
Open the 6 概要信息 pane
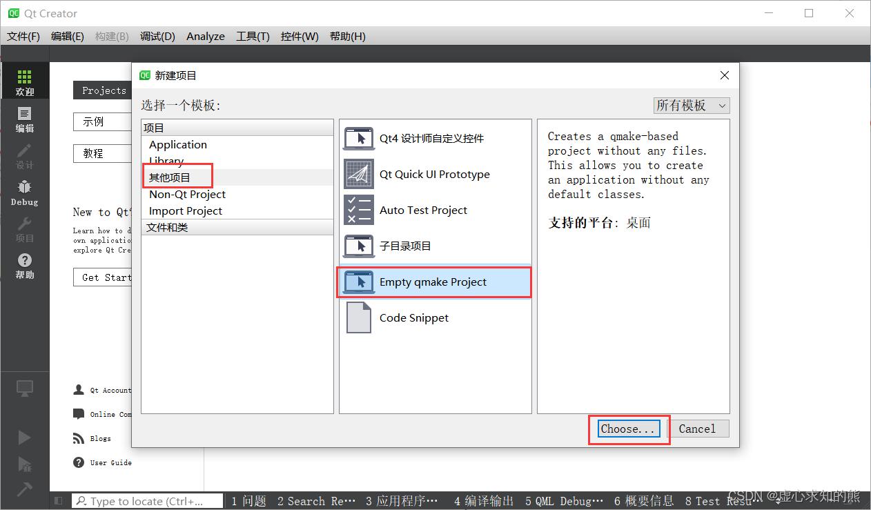click(644, 501)
